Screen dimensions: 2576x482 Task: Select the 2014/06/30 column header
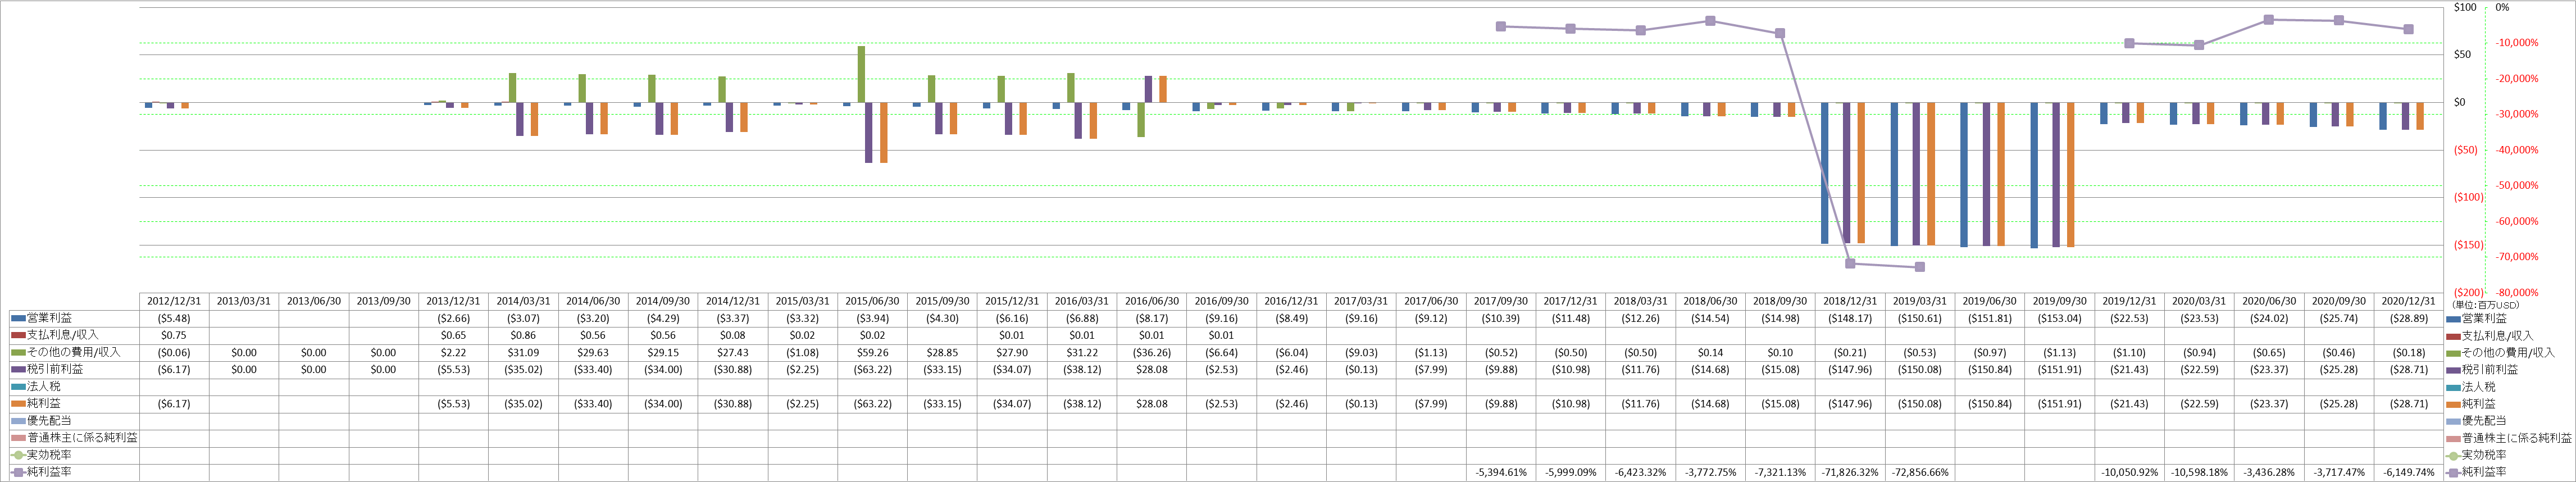(593, 301)
